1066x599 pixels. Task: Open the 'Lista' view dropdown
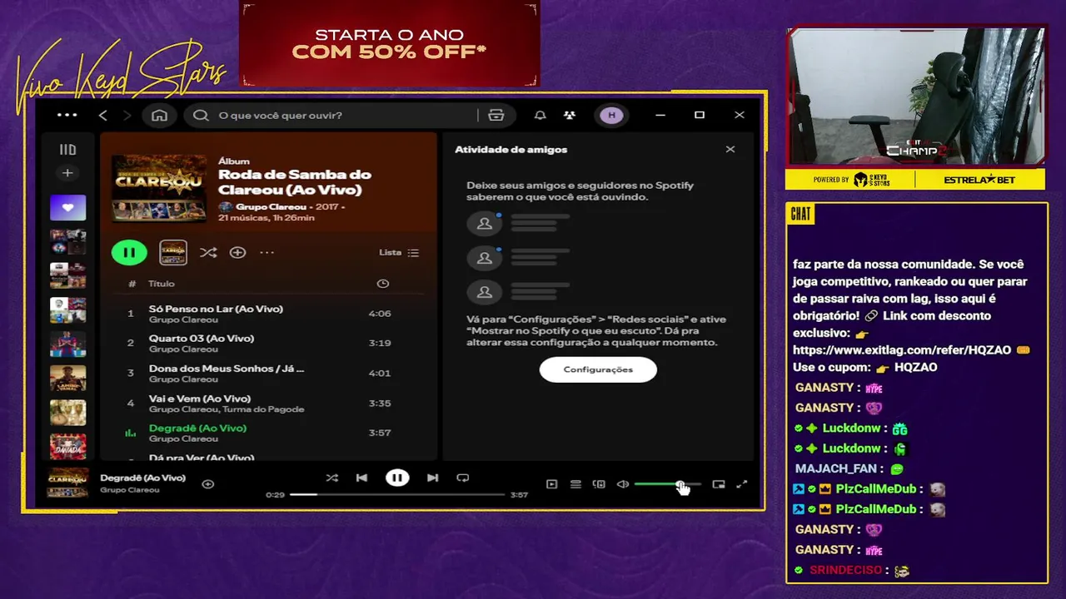tap(399, 252)
